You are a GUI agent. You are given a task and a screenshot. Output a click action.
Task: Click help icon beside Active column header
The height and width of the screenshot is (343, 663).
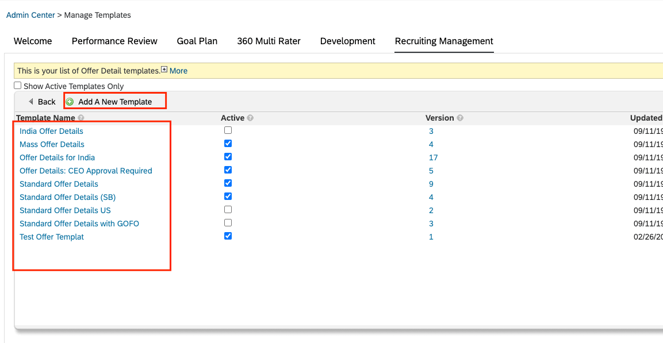pos(250,118)
